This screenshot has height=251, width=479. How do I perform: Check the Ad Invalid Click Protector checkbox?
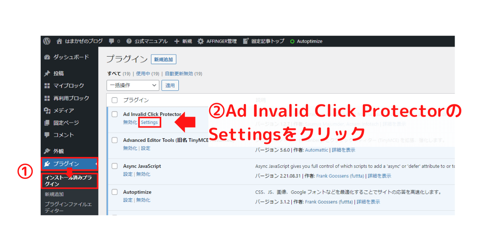[x=115, y=114]
